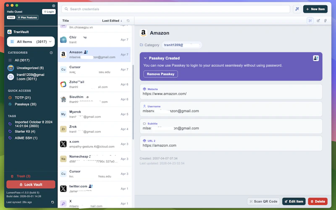336x210 pixels.
Task: Select the Zrok entry
Action: [94, 129]
